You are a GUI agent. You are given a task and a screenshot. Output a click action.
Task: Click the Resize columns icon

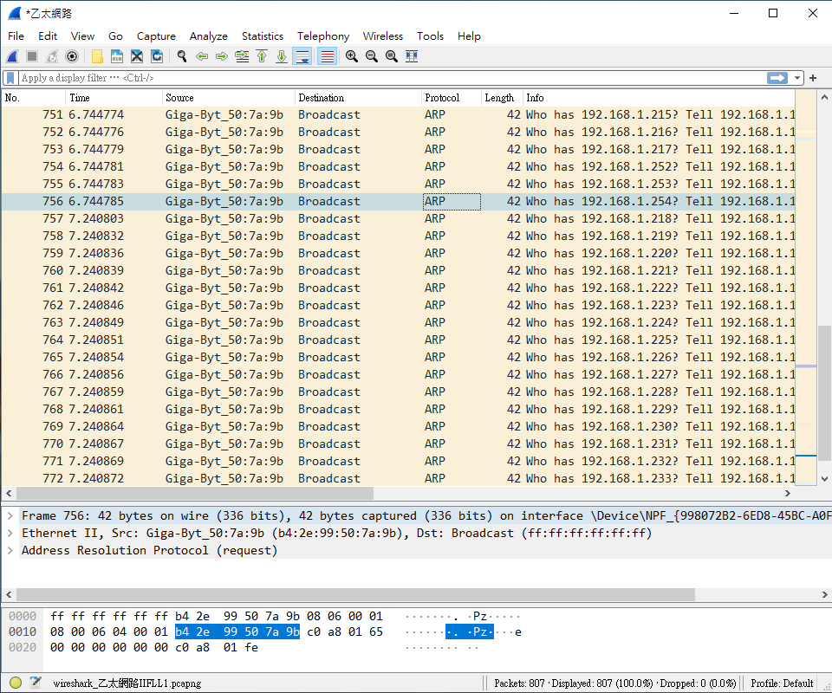(412, 56)
